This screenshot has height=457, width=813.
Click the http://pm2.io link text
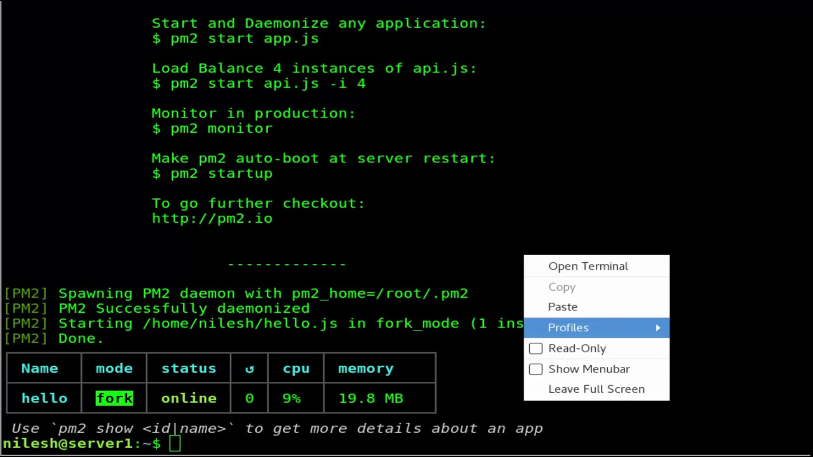212,218
